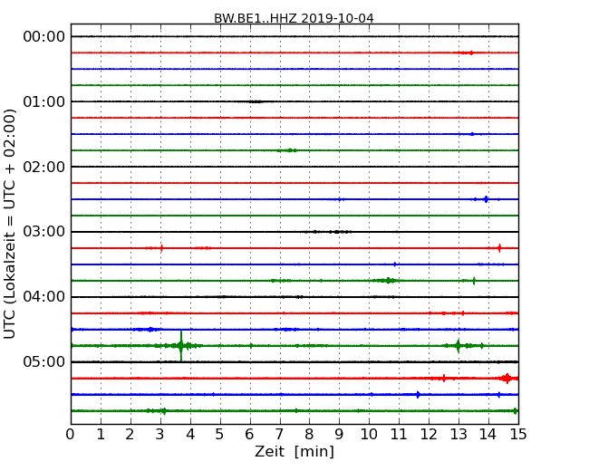This screenshot has height=471, width=589.
Task: Click x-axis tick label 3
Action: pos(160,435)
